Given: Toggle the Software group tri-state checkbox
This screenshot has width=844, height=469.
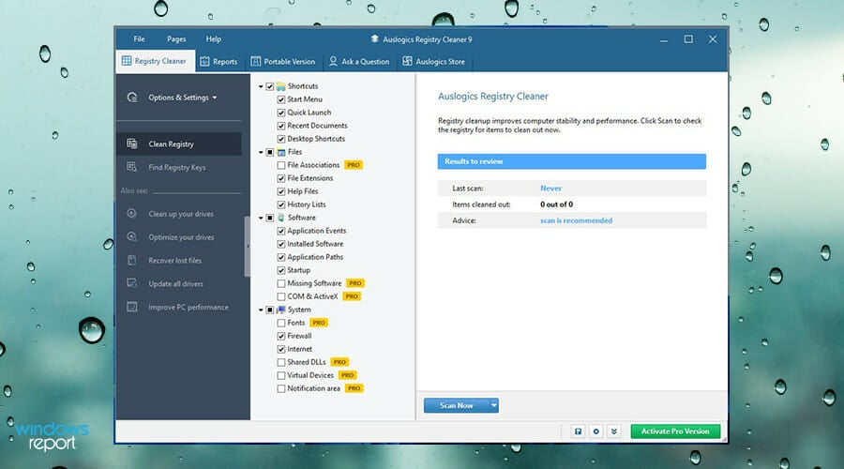Looking at the screenshot, I should (270, 218).
